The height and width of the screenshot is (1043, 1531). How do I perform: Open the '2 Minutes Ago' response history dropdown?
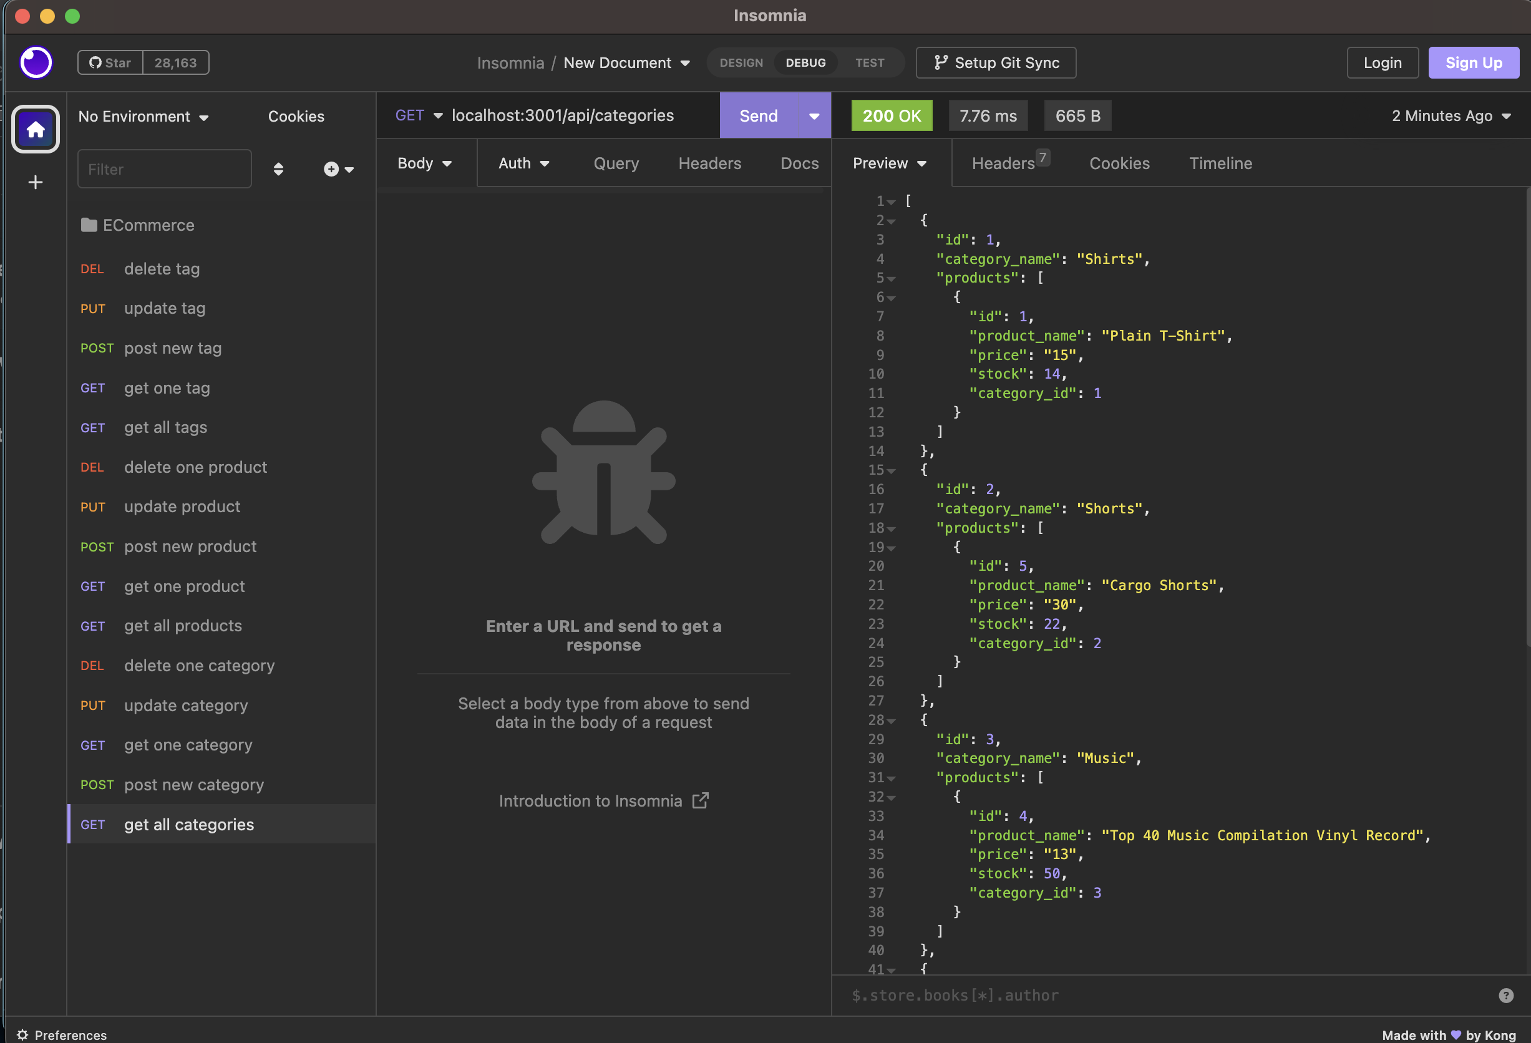(x=1451, y=115)
